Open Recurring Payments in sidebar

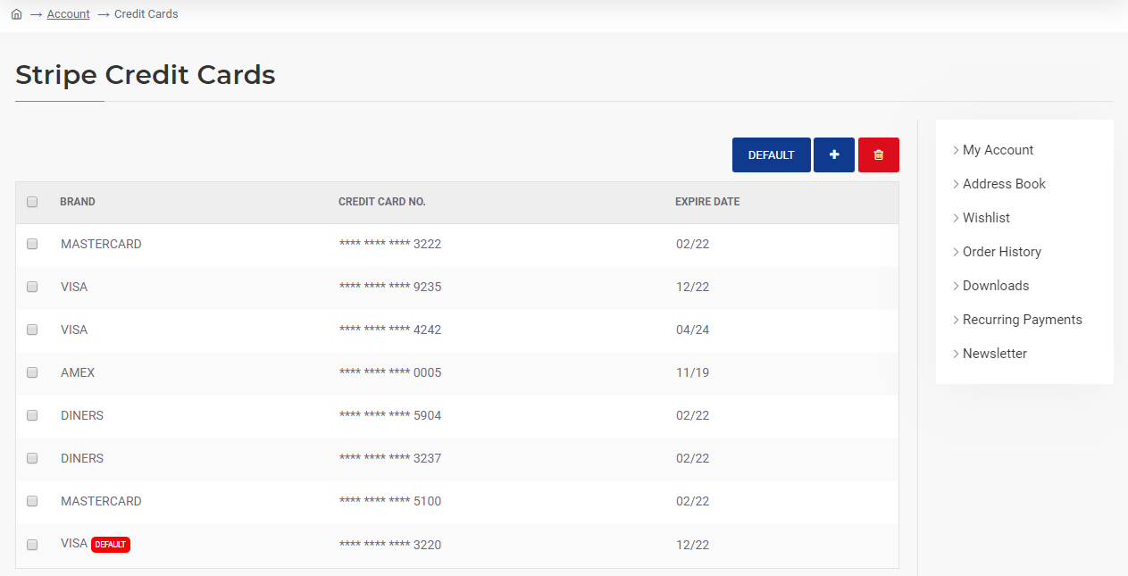[x=1022, y=320]
